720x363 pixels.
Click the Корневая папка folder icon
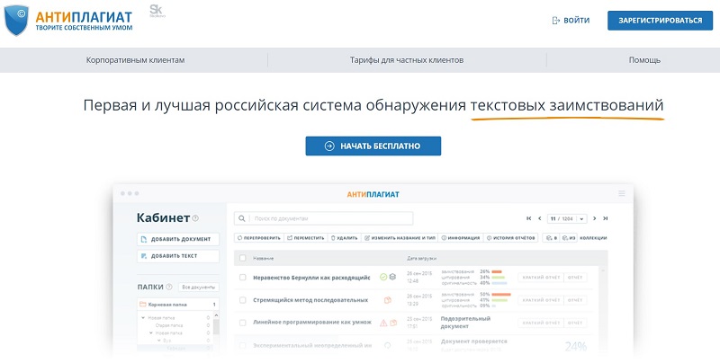click(x=143, y=305)
